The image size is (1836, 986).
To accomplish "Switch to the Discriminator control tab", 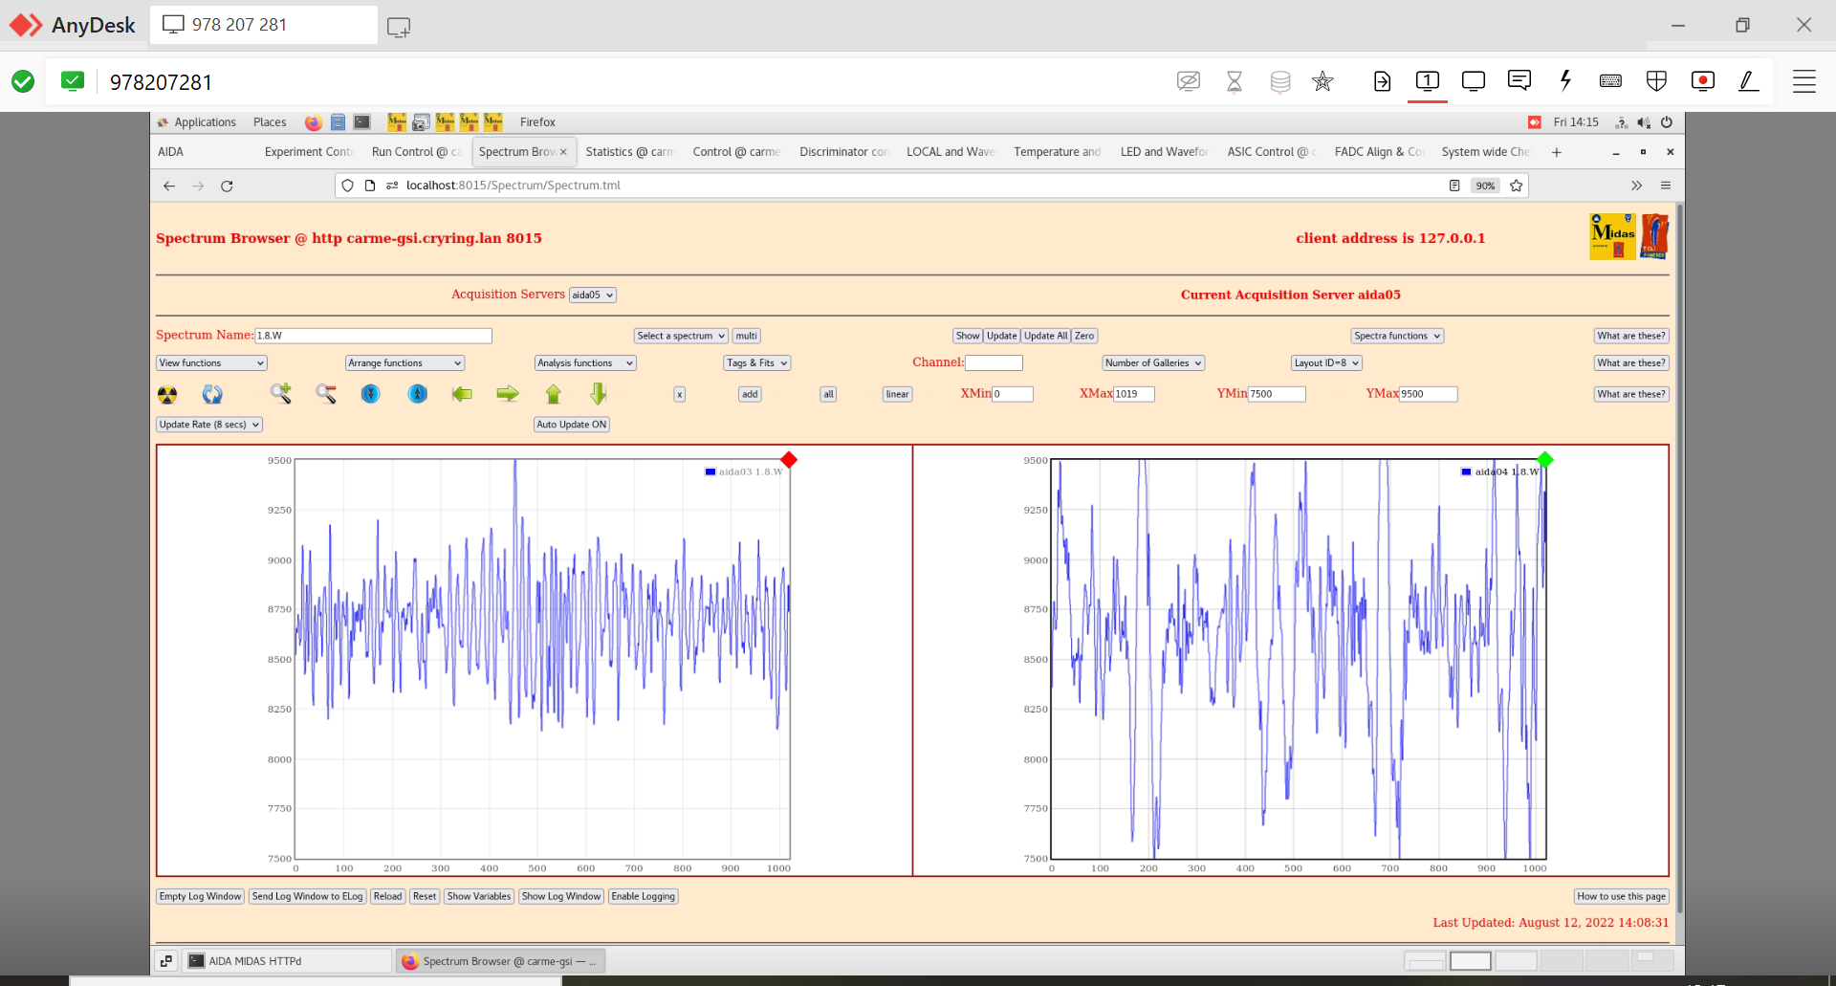I will (x=843, y=151).
